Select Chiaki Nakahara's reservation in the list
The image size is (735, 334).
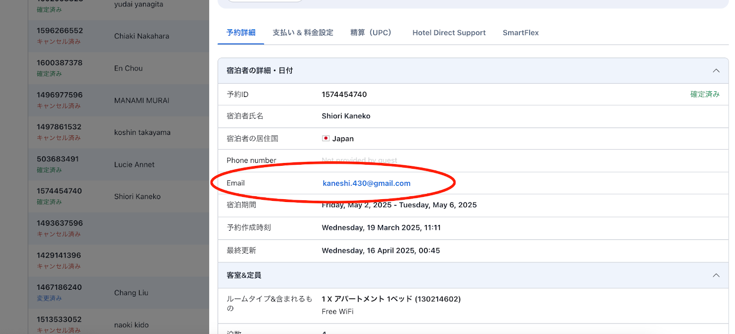[141, 36]
